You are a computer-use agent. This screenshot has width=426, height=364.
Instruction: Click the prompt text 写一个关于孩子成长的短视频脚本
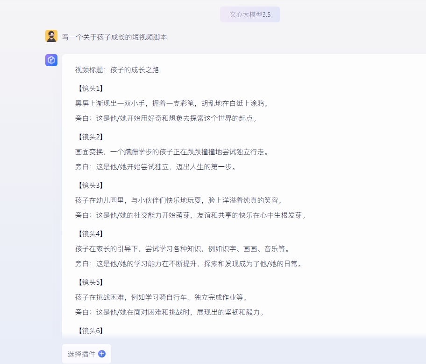tap(114, 37)
